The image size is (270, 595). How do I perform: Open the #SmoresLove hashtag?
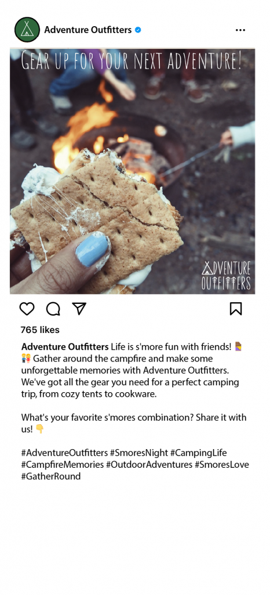[222, 464]
